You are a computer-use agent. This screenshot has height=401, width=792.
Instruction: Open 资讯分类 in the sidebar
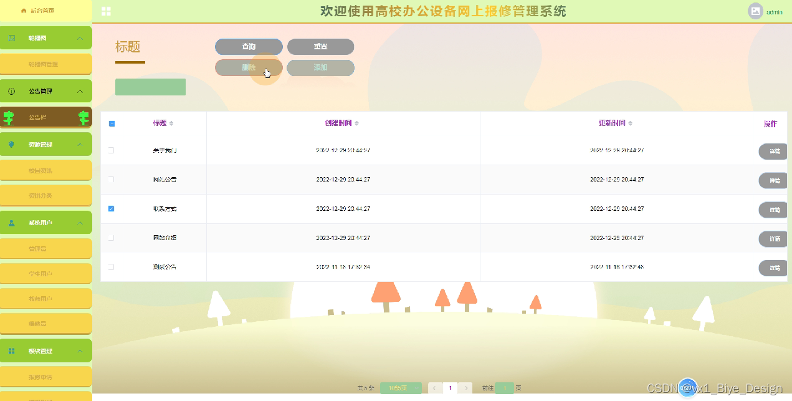pyautogui.click(x=46, y=196)
